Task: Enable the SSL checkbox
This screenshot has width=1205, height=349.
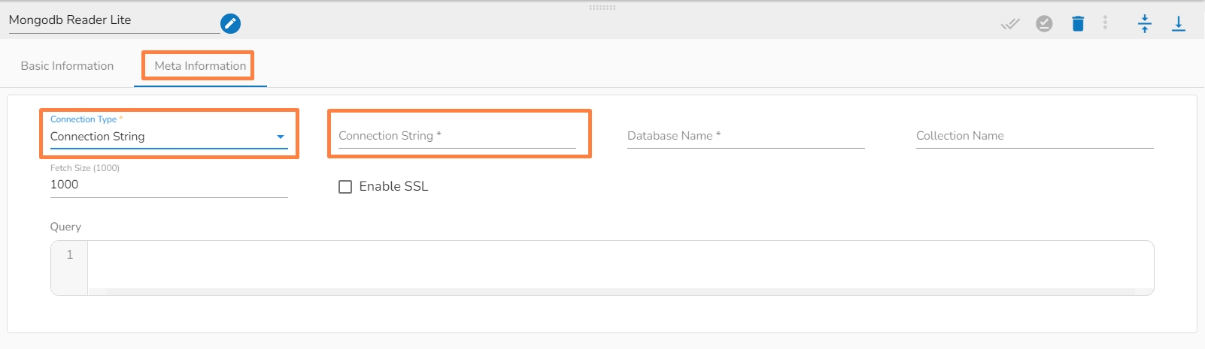Action: tap(345, 187)
